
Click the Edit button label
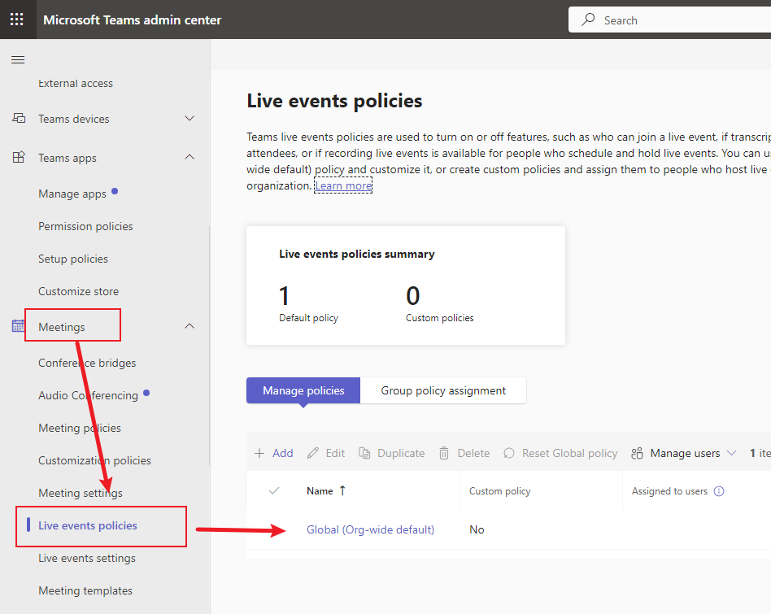point(335,453)
